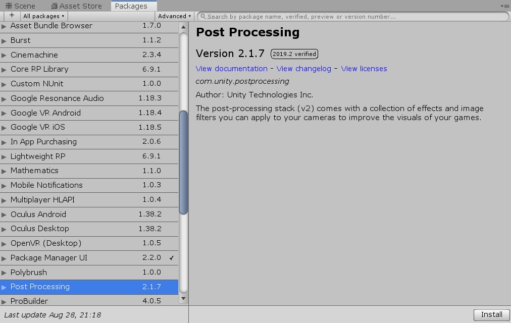511x323 pixels.
Task: Select the Google VR iOS package
Action: pyautogui.click(x=89, y=127)
